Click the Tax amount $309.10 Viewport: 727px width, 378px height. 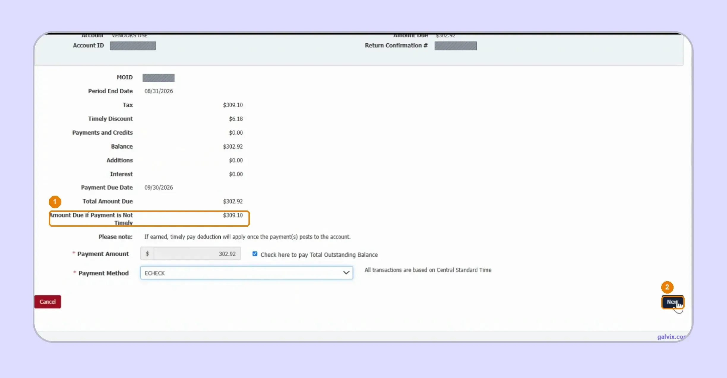(x=233, y=105)
